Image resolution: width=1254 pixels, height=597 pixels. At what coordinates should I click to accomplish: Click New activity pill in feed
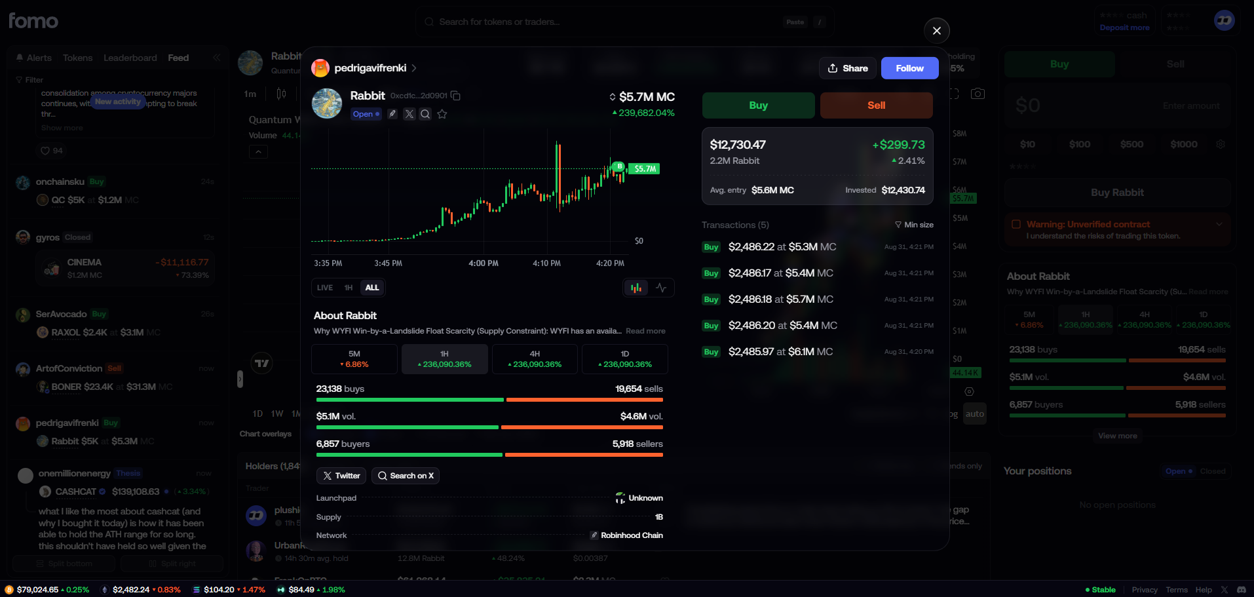click(117, 102)
